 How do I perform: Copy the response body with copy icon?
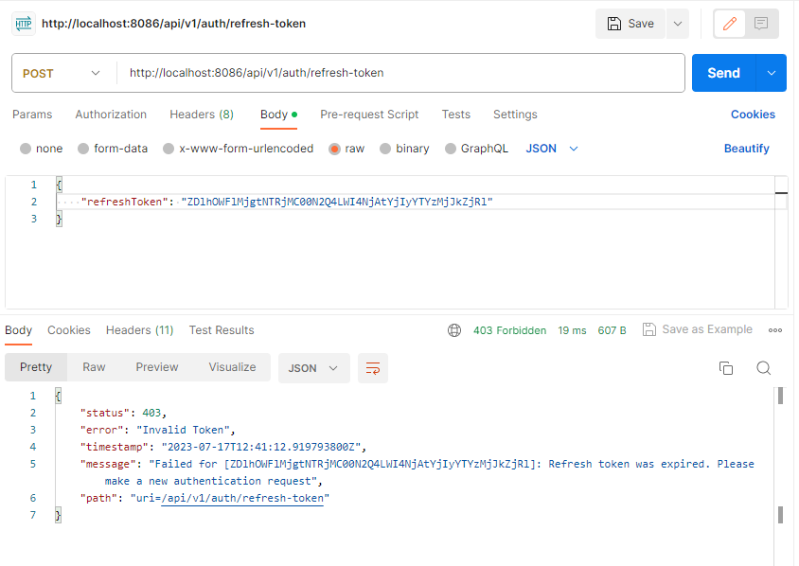pyautogui.click(x=725, y=368)
